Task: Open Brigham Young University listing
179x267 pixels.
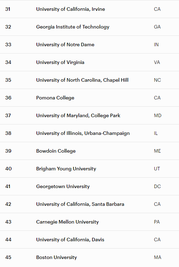Action: coord(66,169)
